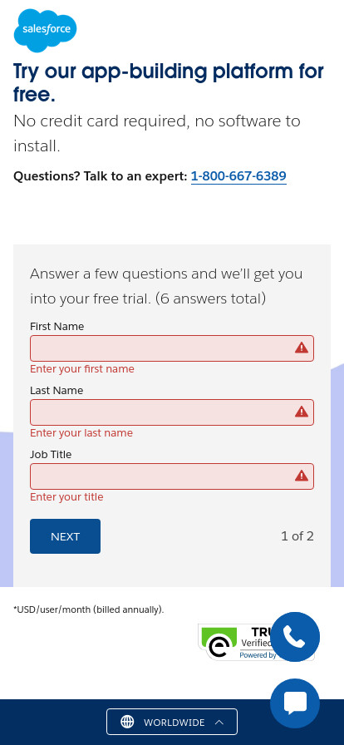
Task: Click the TRUSTe Verified badge
Action: coord(233,641)
